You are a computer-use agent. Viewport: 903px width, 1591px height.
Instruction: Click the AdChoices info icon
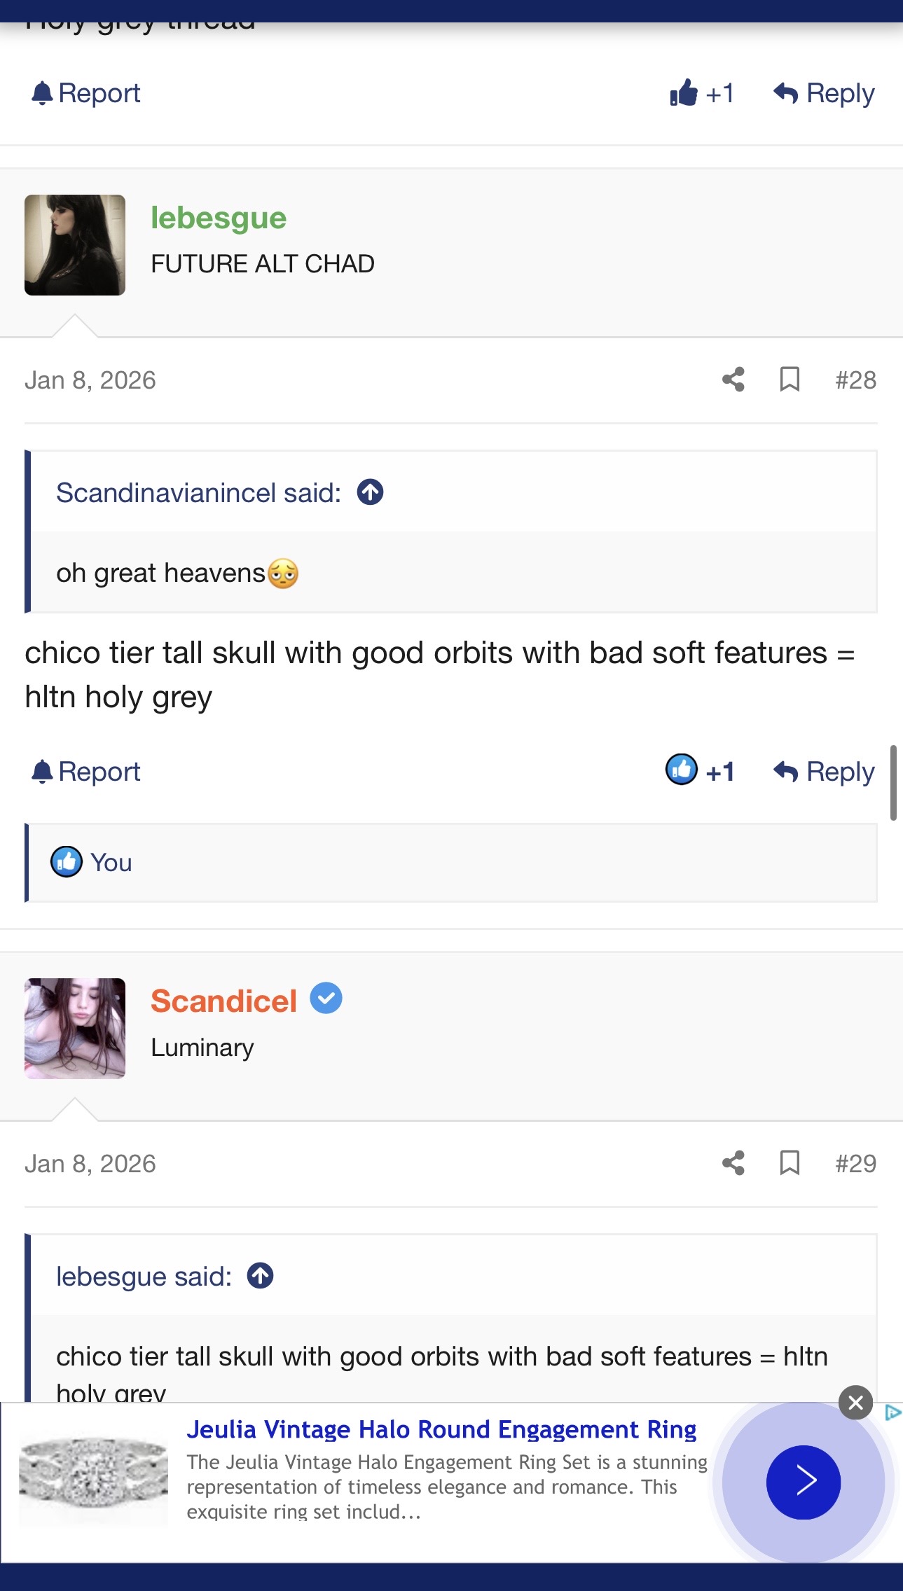click(x=892, y=1412)
